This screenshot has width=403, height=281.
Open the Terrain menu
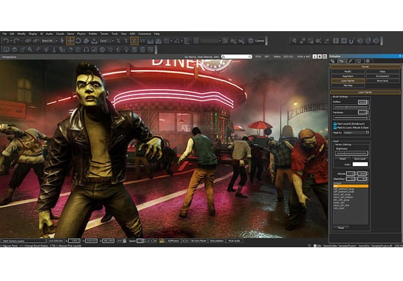point(104,34)
